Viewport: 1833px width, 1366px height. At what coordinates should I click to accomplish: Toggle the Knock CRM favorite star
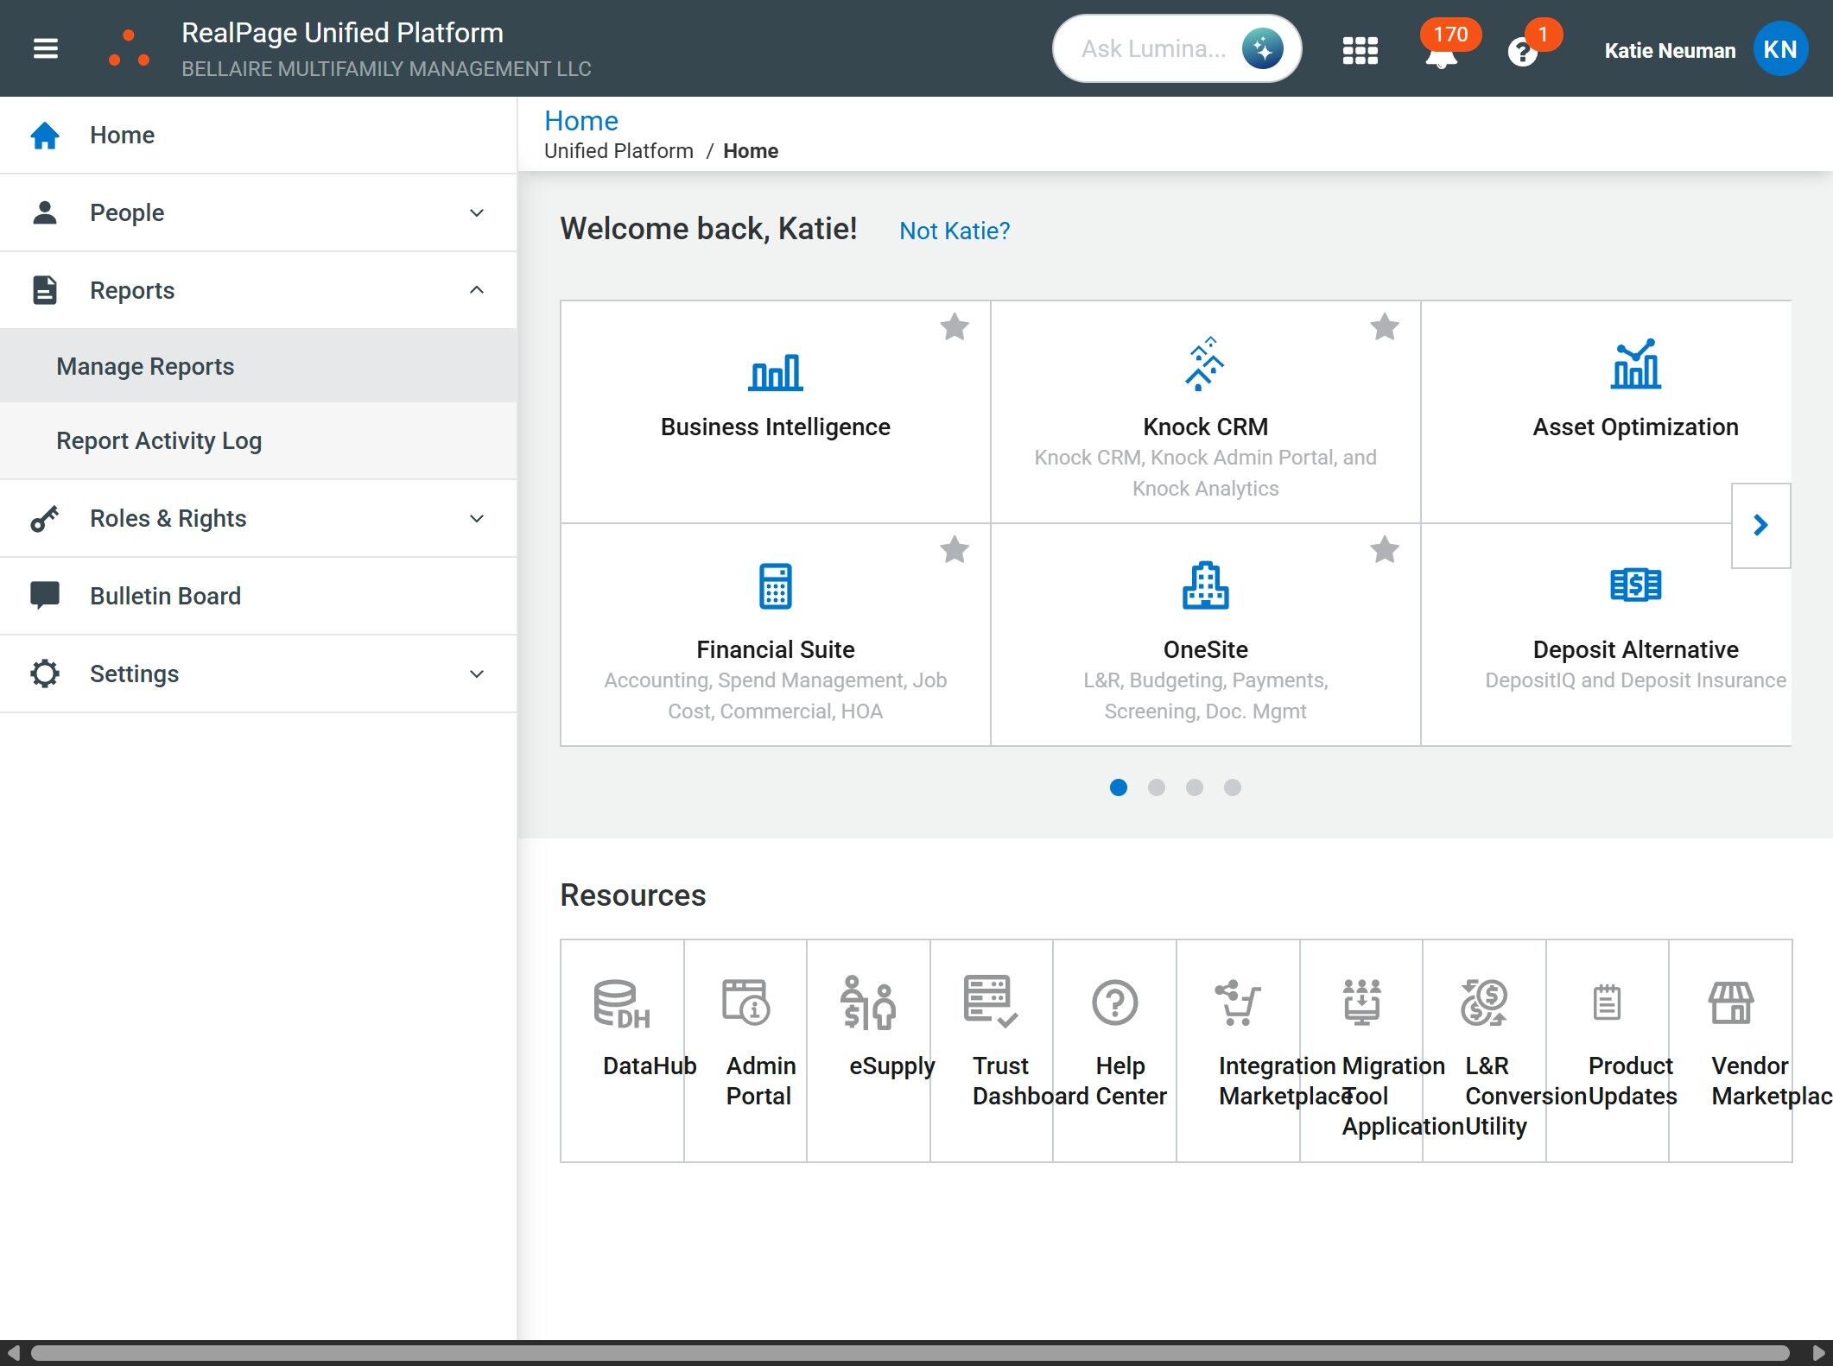pyautogui.click(x=1384, y=327)
